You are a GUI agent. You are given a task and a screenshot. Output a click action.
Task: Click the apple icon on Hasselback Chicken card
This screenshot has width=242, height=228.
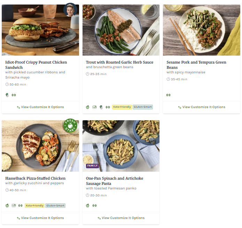pos(7,205)
